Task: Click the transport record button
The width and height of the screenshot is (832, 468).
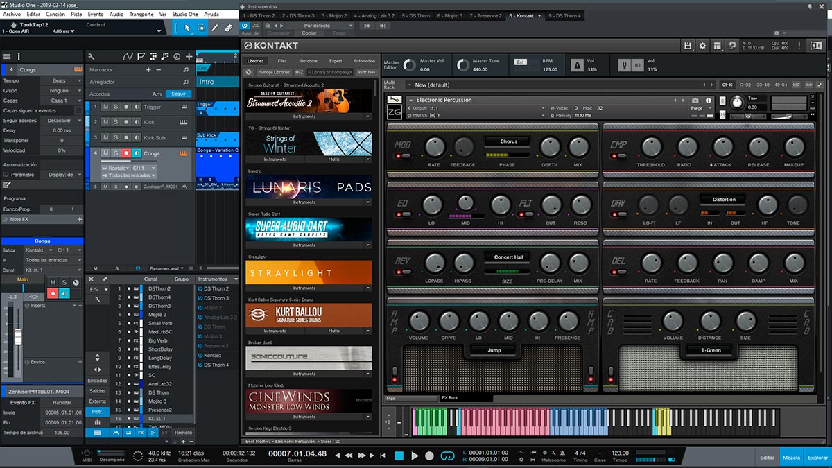Action: click(430, 456)
